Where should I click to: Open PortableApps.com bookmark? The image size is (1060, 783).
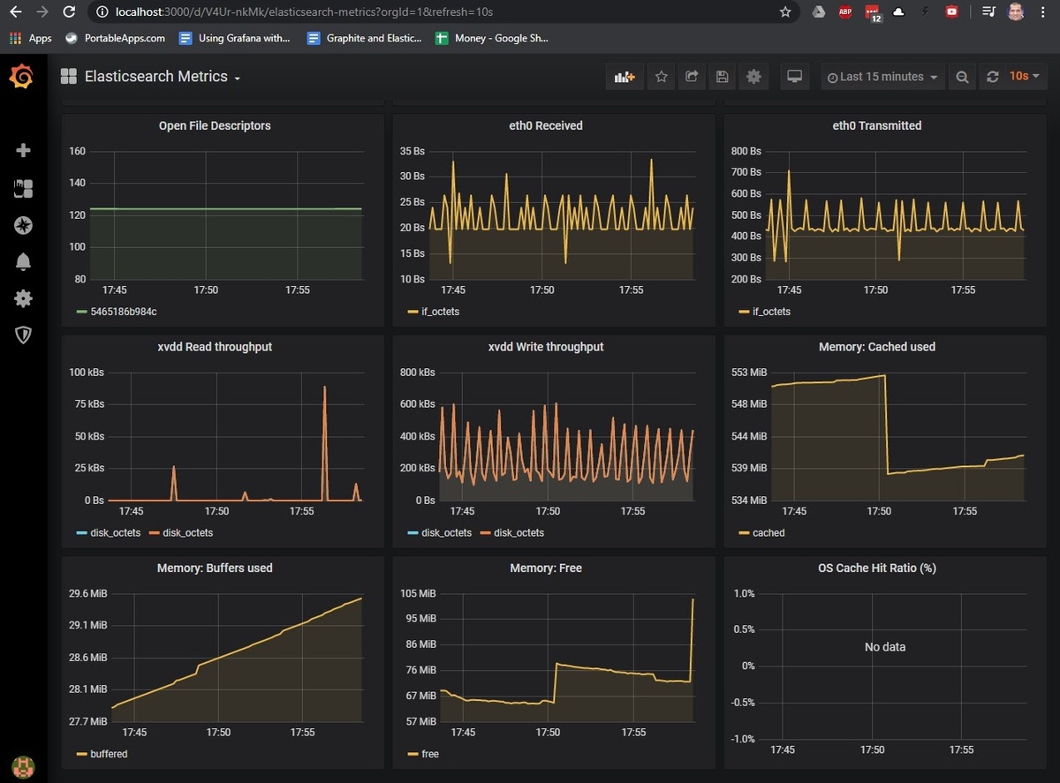coord(115,38)
